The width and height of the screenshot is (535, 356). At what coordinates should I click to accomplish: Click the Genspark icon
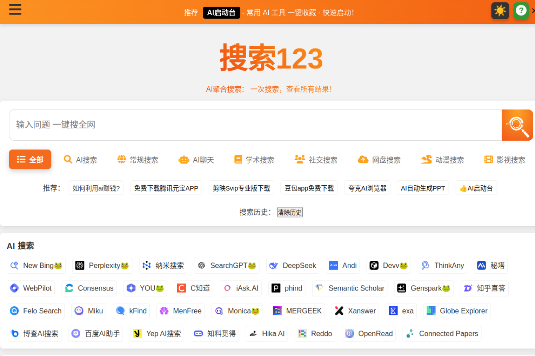[x=402, y=288]
